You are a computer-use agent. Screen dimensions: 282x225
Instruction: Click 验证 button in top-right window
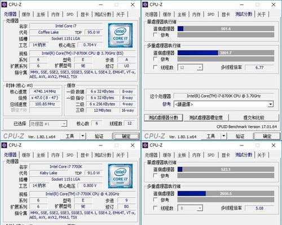click(240, 136)
